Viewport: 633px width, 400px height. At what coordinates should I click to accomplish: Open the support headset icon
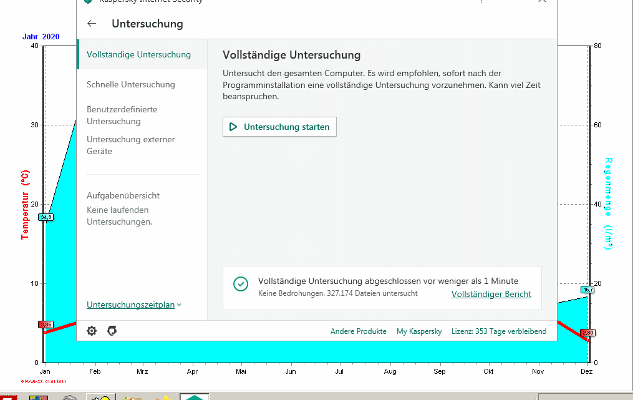point(112,331)
